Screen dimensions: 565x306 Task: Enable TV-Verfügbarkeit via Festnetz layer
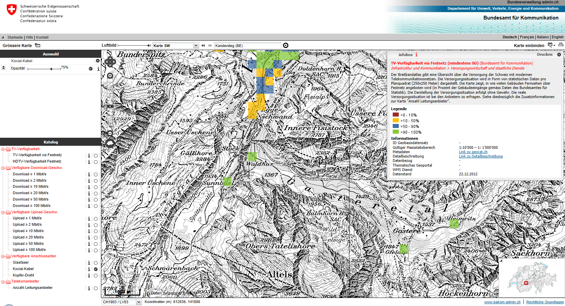click(96, 156)
